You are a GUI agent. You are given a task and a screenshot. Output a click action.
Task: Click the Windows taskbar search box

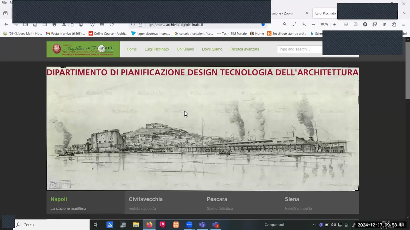(52, 225)
